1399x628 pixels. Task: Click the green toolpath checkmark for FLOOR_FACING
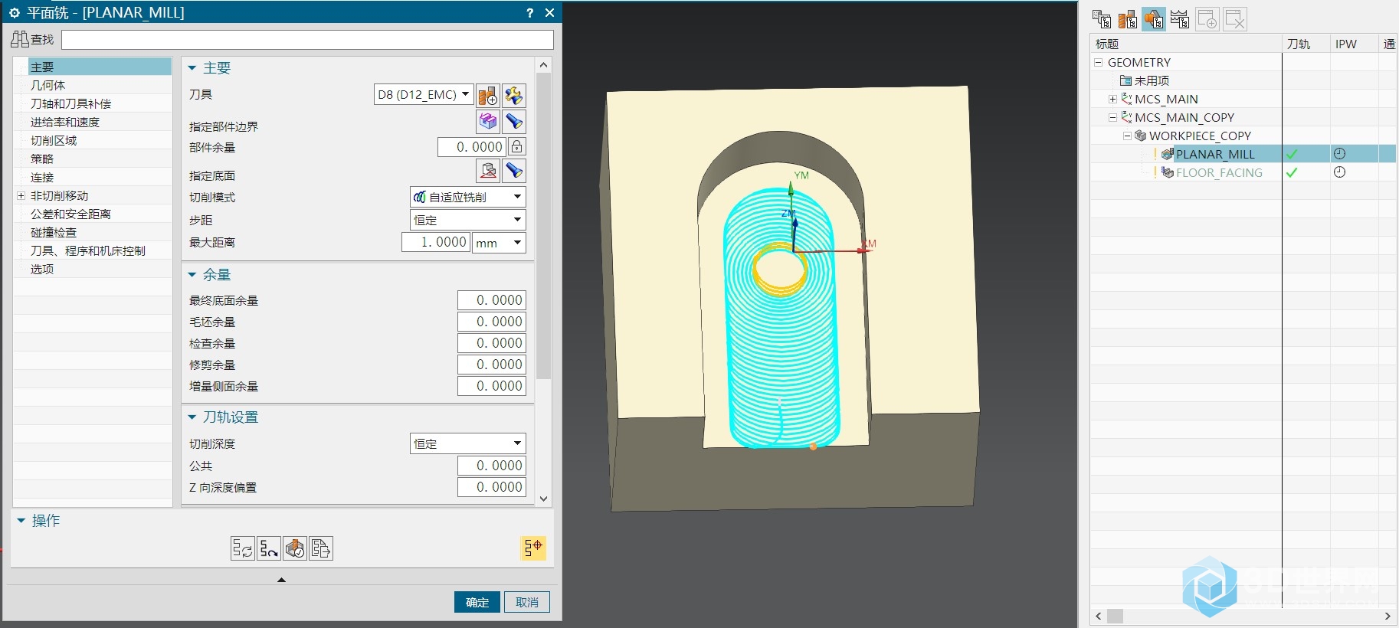tap(1292, 172)
